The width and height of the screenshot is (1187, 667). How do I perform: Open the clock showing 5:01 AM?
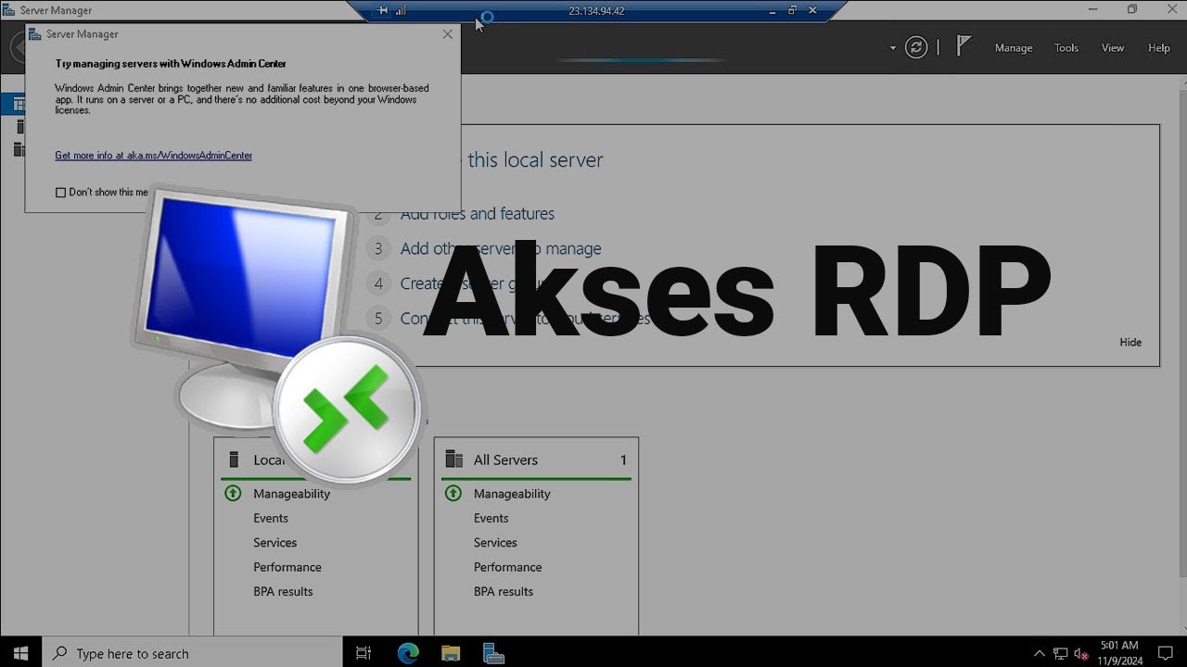pos(1119,653)
